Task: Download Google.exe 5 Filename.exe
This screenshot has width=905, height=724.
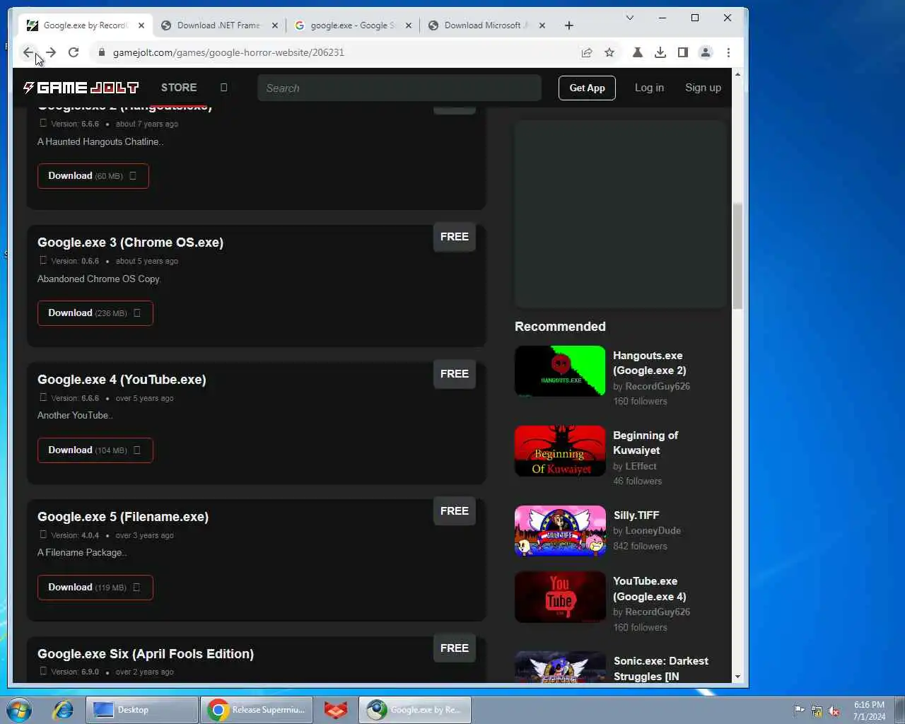Action: coord(95,588)
